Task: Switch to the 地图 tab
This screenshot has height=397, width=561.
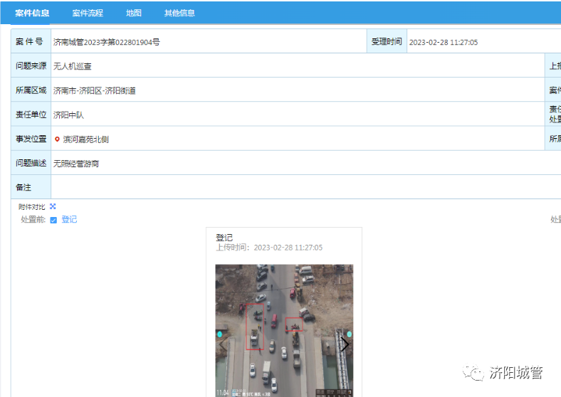Action: pos(134,13)
